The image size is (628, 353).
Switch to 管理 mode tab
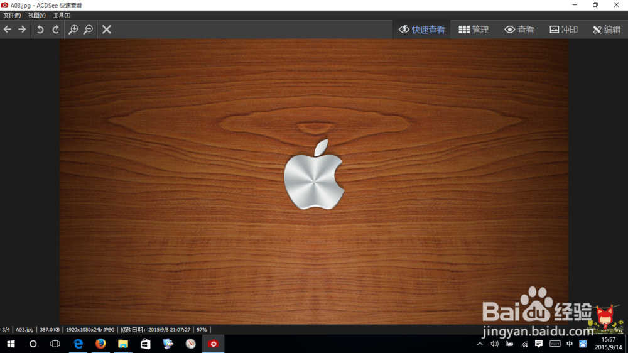click(474, 30)
